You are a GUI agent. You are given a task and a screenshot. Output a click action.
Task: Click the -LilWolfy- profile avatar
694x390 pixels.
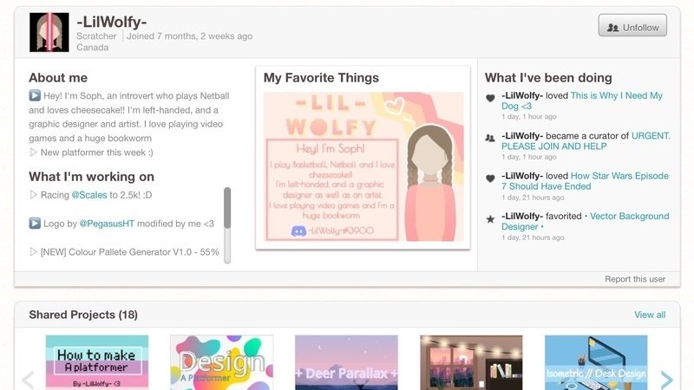coord(49,32)
